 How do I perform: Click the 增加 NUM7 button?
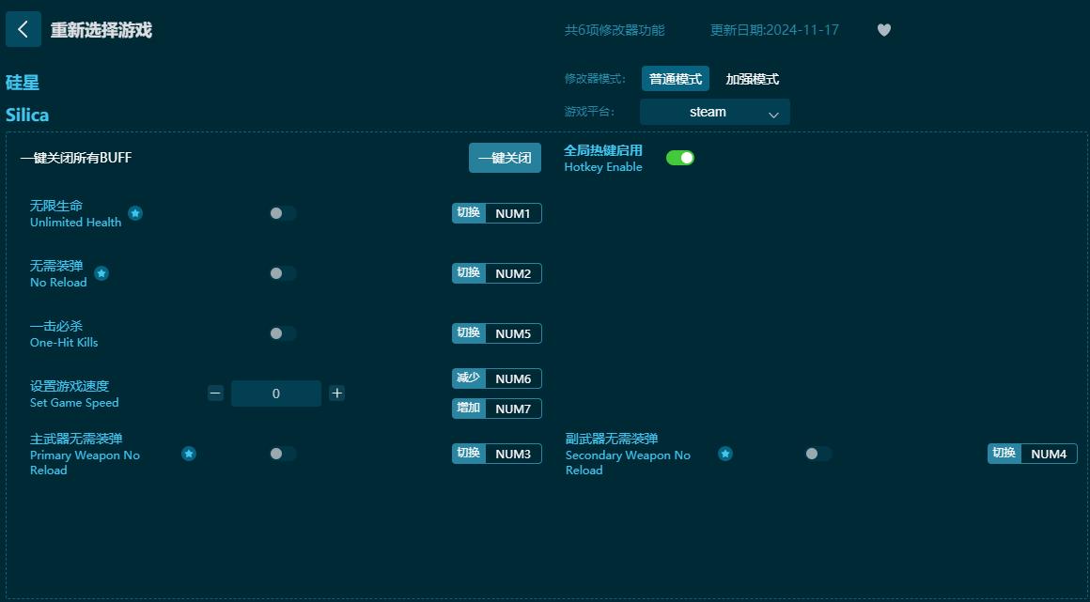(497, 409)
